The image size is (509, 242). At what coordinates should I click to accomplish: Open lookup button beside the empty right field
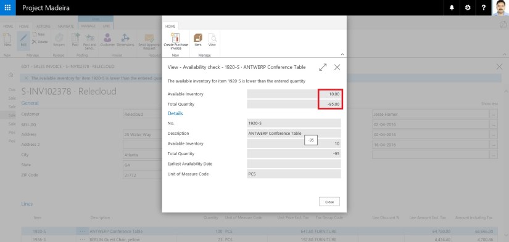point(494,155)
